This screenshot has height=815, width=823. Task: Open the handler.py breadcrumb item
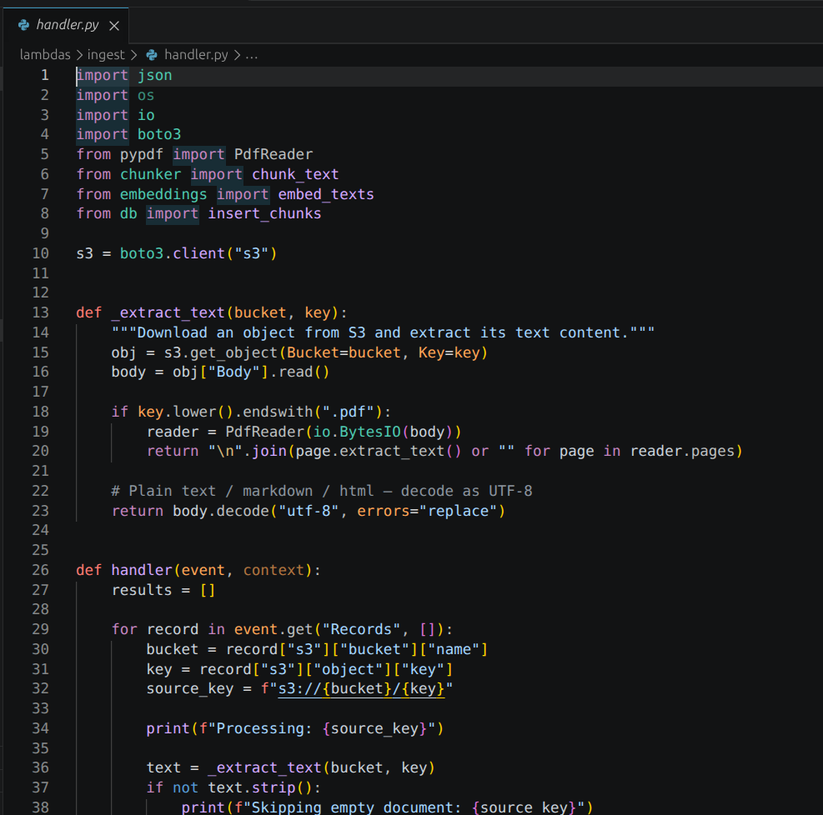[x=196, y=54]
